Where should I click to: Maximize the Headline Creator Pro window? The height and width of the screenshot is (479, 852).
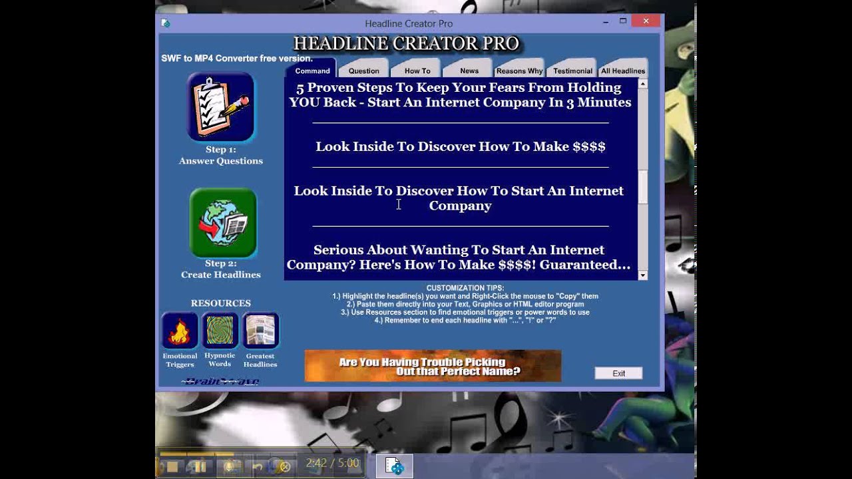pos(623,21)
